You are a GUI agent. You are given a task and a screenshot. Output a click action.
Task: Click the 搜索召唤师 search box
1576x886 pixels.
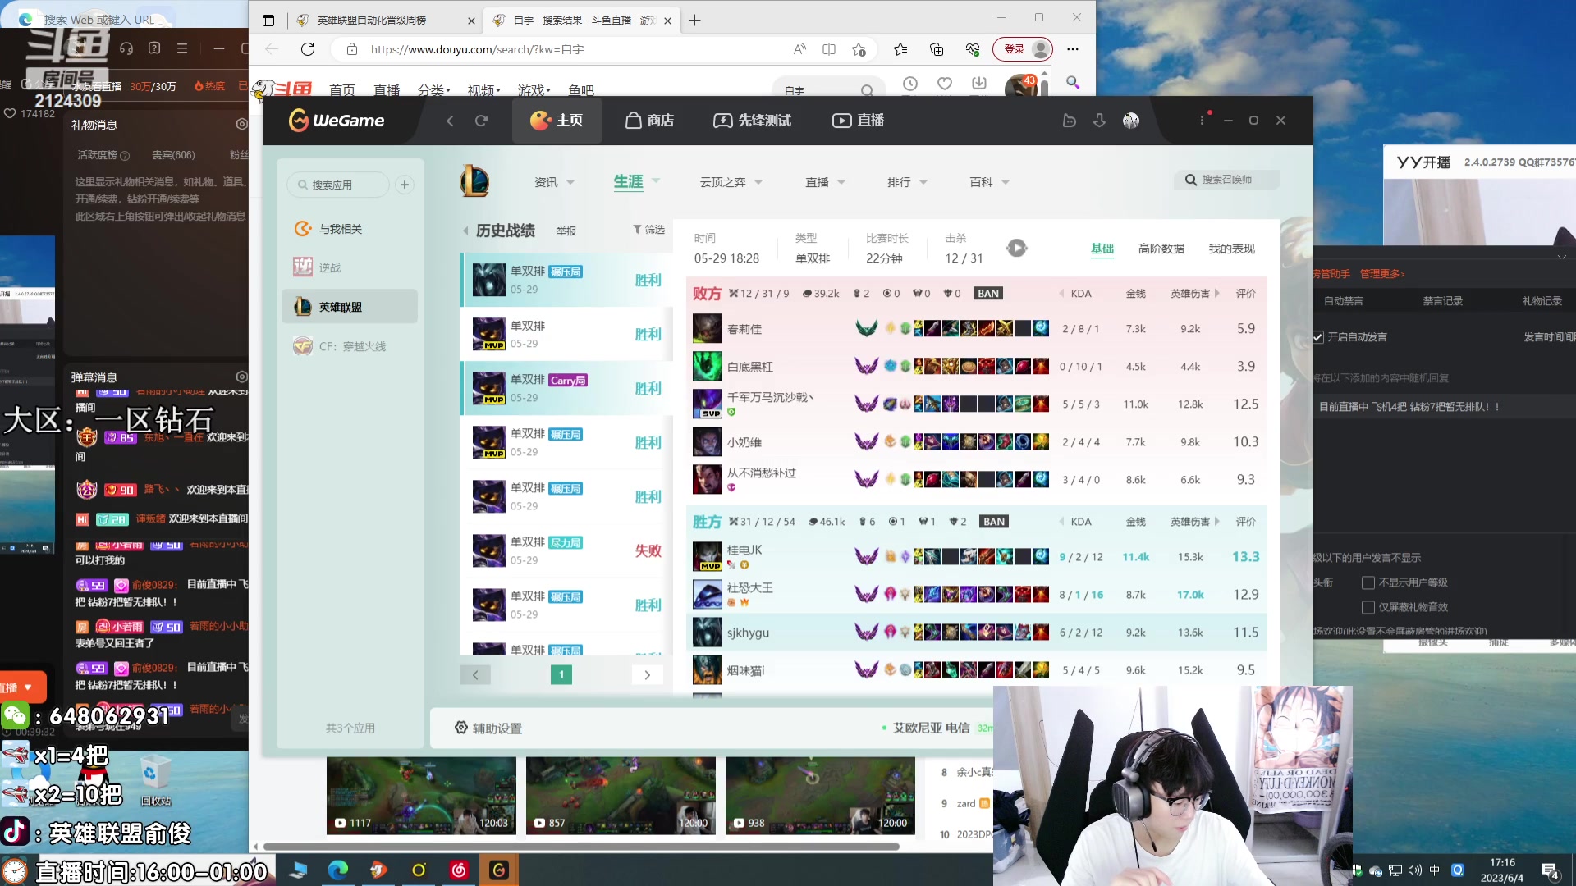tap(1226, 180)
